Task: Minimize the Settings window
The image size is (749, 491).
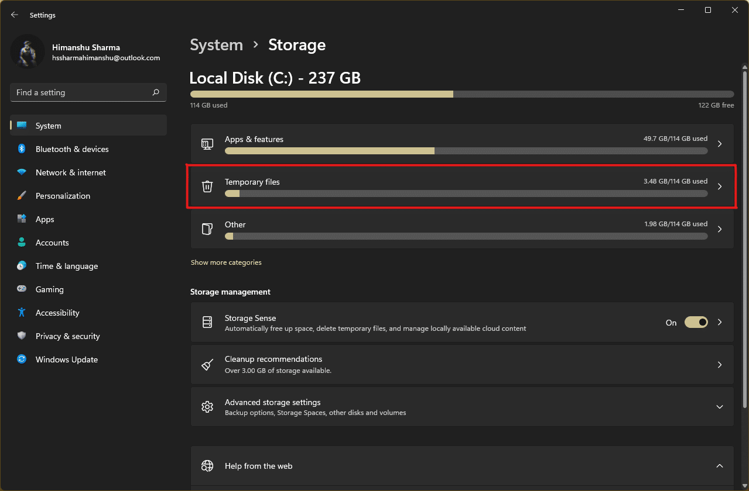Action: click(681, 10)
